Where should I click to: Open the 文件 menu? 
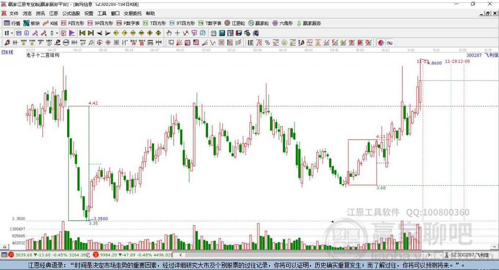coord(14,13)
